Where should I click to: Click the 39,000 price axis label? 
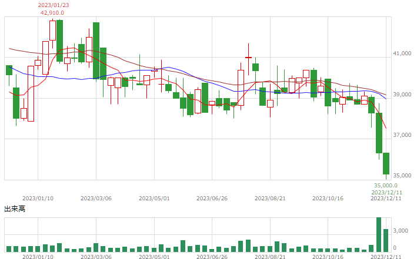(402, 95)
